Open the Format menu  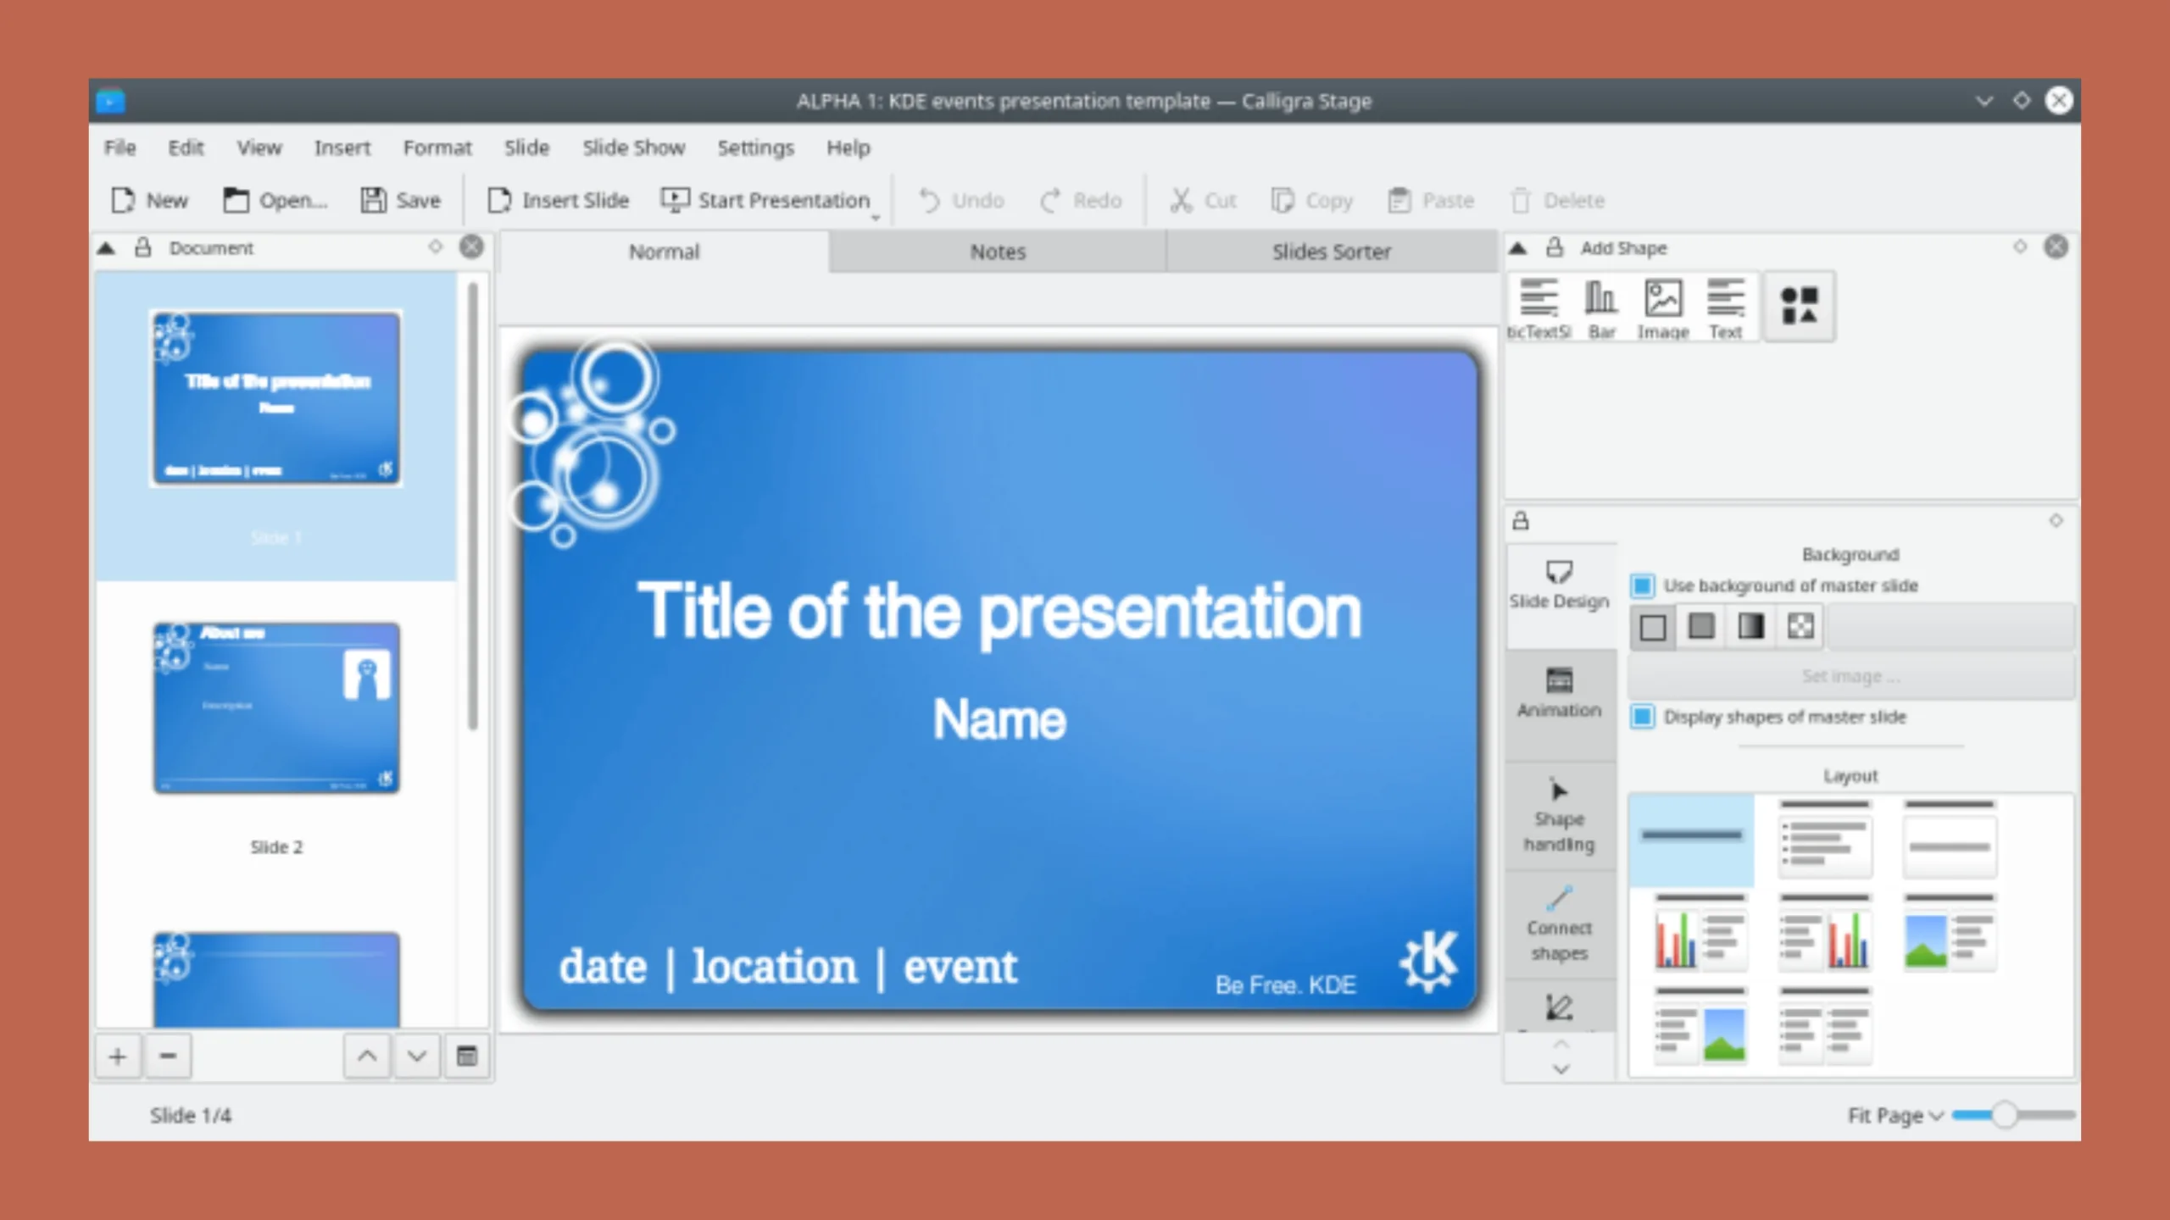point(437,147)
